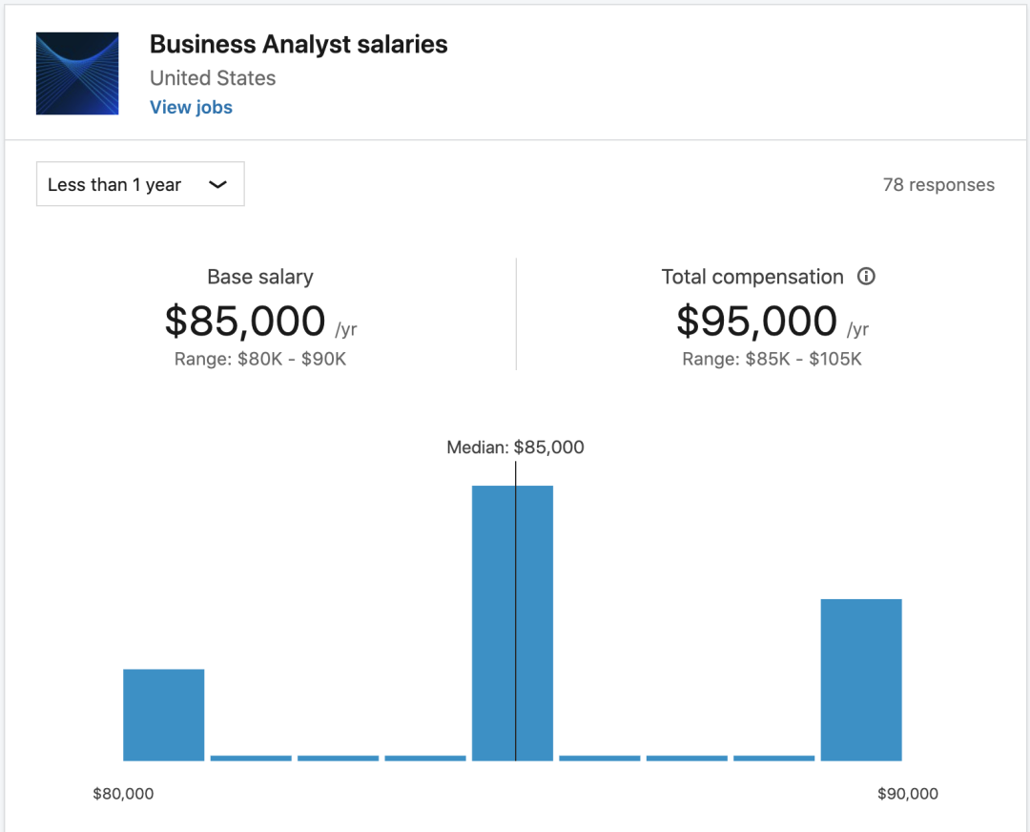
Task: Click the 'Range: $85K - $105K' text
Action: [771, 359]
